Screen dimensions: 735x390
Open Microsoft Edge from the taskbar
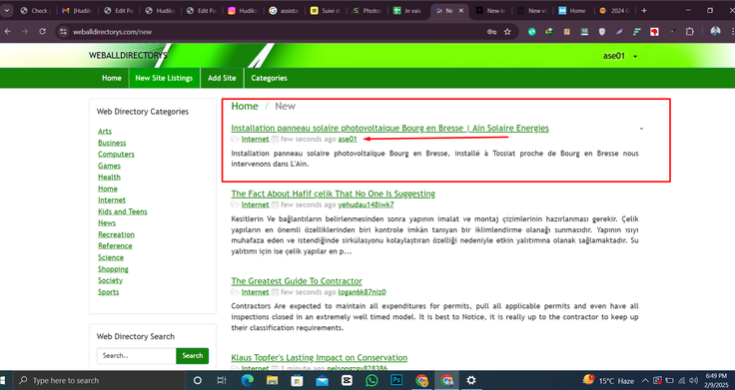coord(247,381)
